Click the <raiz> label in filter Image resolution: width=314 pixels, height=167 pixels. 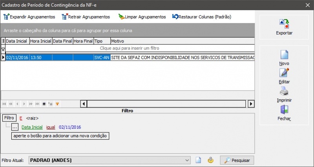click(x=32, y=118)
